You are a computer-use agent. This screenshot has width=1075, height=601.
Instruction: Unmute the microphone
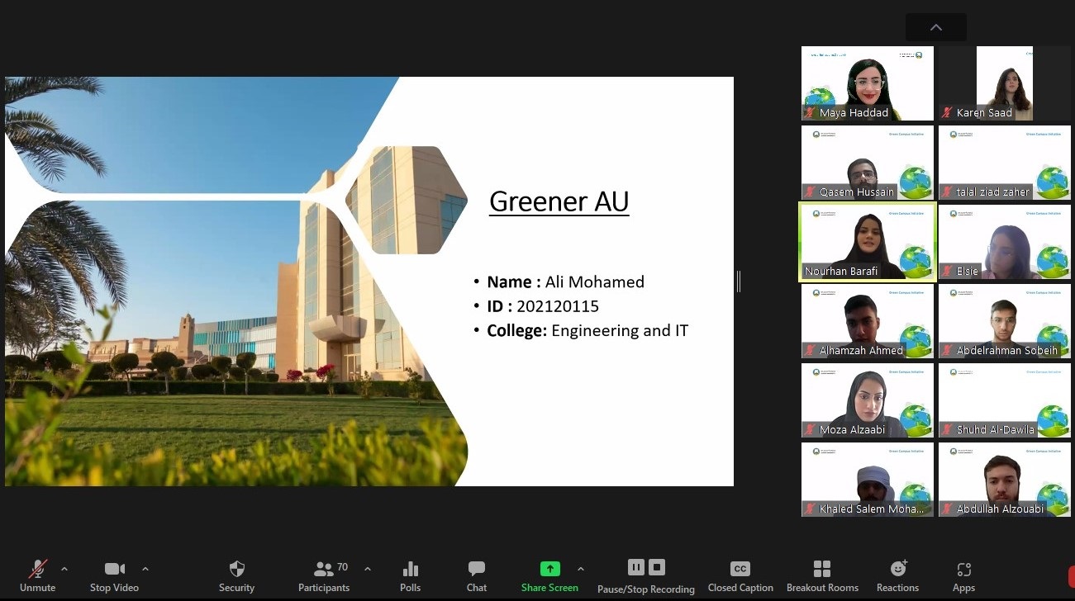tap(37, 569)
